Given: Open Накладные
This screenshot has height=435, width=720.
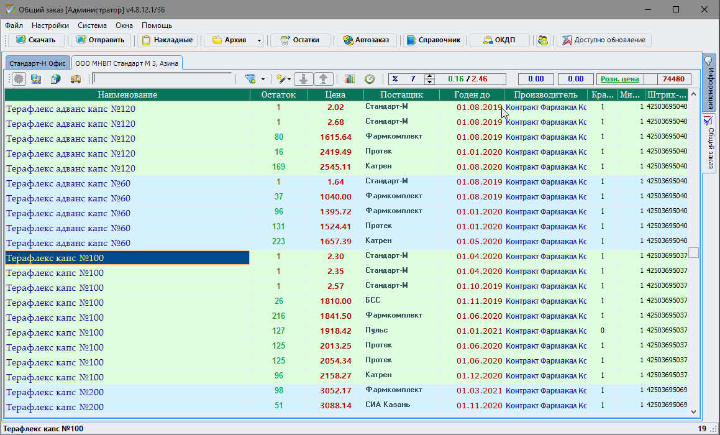Looking at the screenshot, I should click(167, 40).
